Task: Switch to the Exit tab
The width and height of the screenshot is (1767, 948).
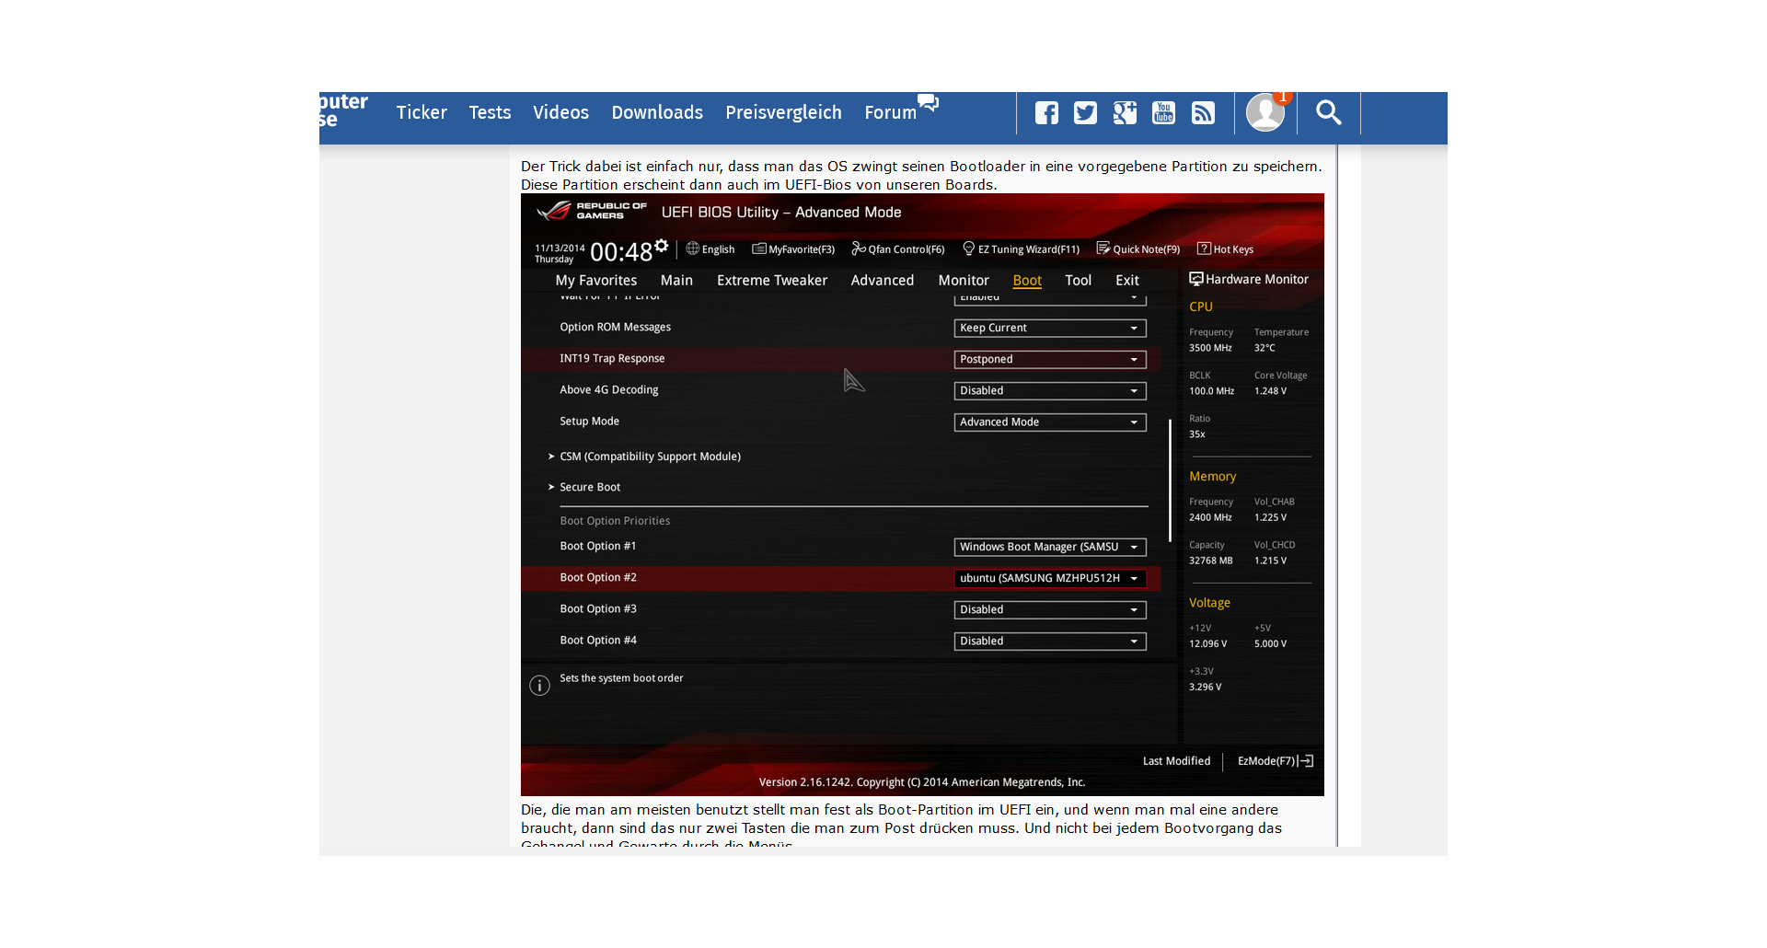Action: (1127, 281)
